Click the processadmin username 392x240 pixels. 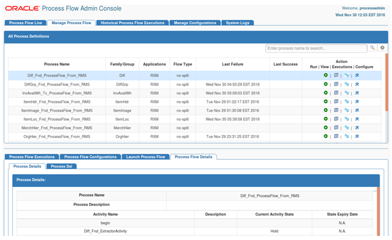click(x=372, y=8)
